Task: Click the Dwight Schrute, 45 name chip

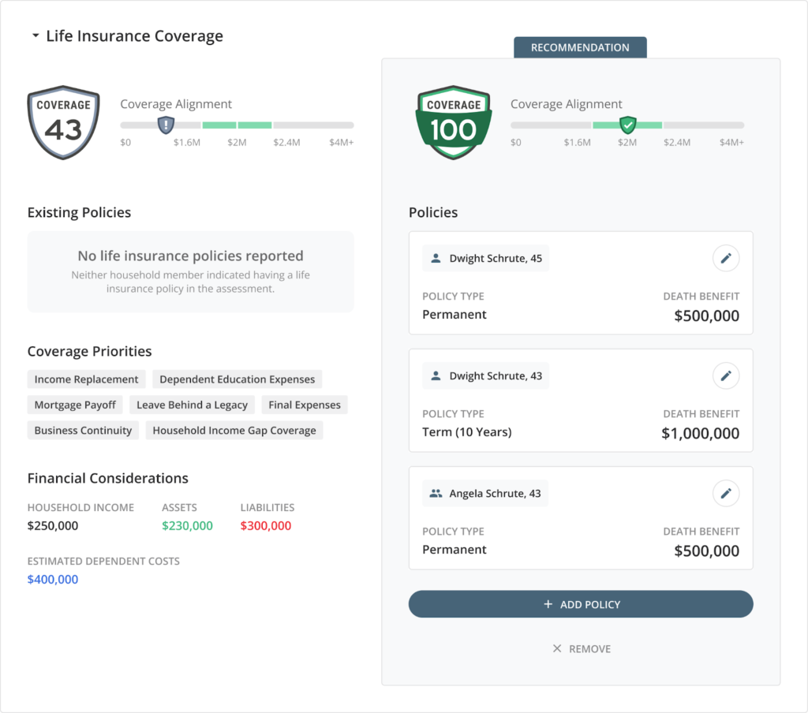Action: tap(485, 258)
